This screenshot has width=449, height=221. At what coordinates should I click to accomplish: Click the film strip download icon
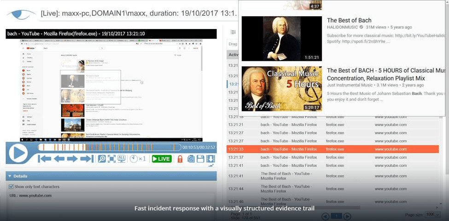pyautogui.click(x=210, y=159)
